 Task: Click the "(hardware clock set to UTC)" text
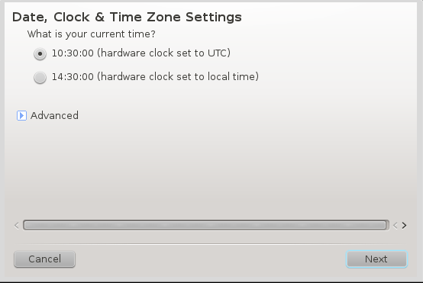click(163, 53)
